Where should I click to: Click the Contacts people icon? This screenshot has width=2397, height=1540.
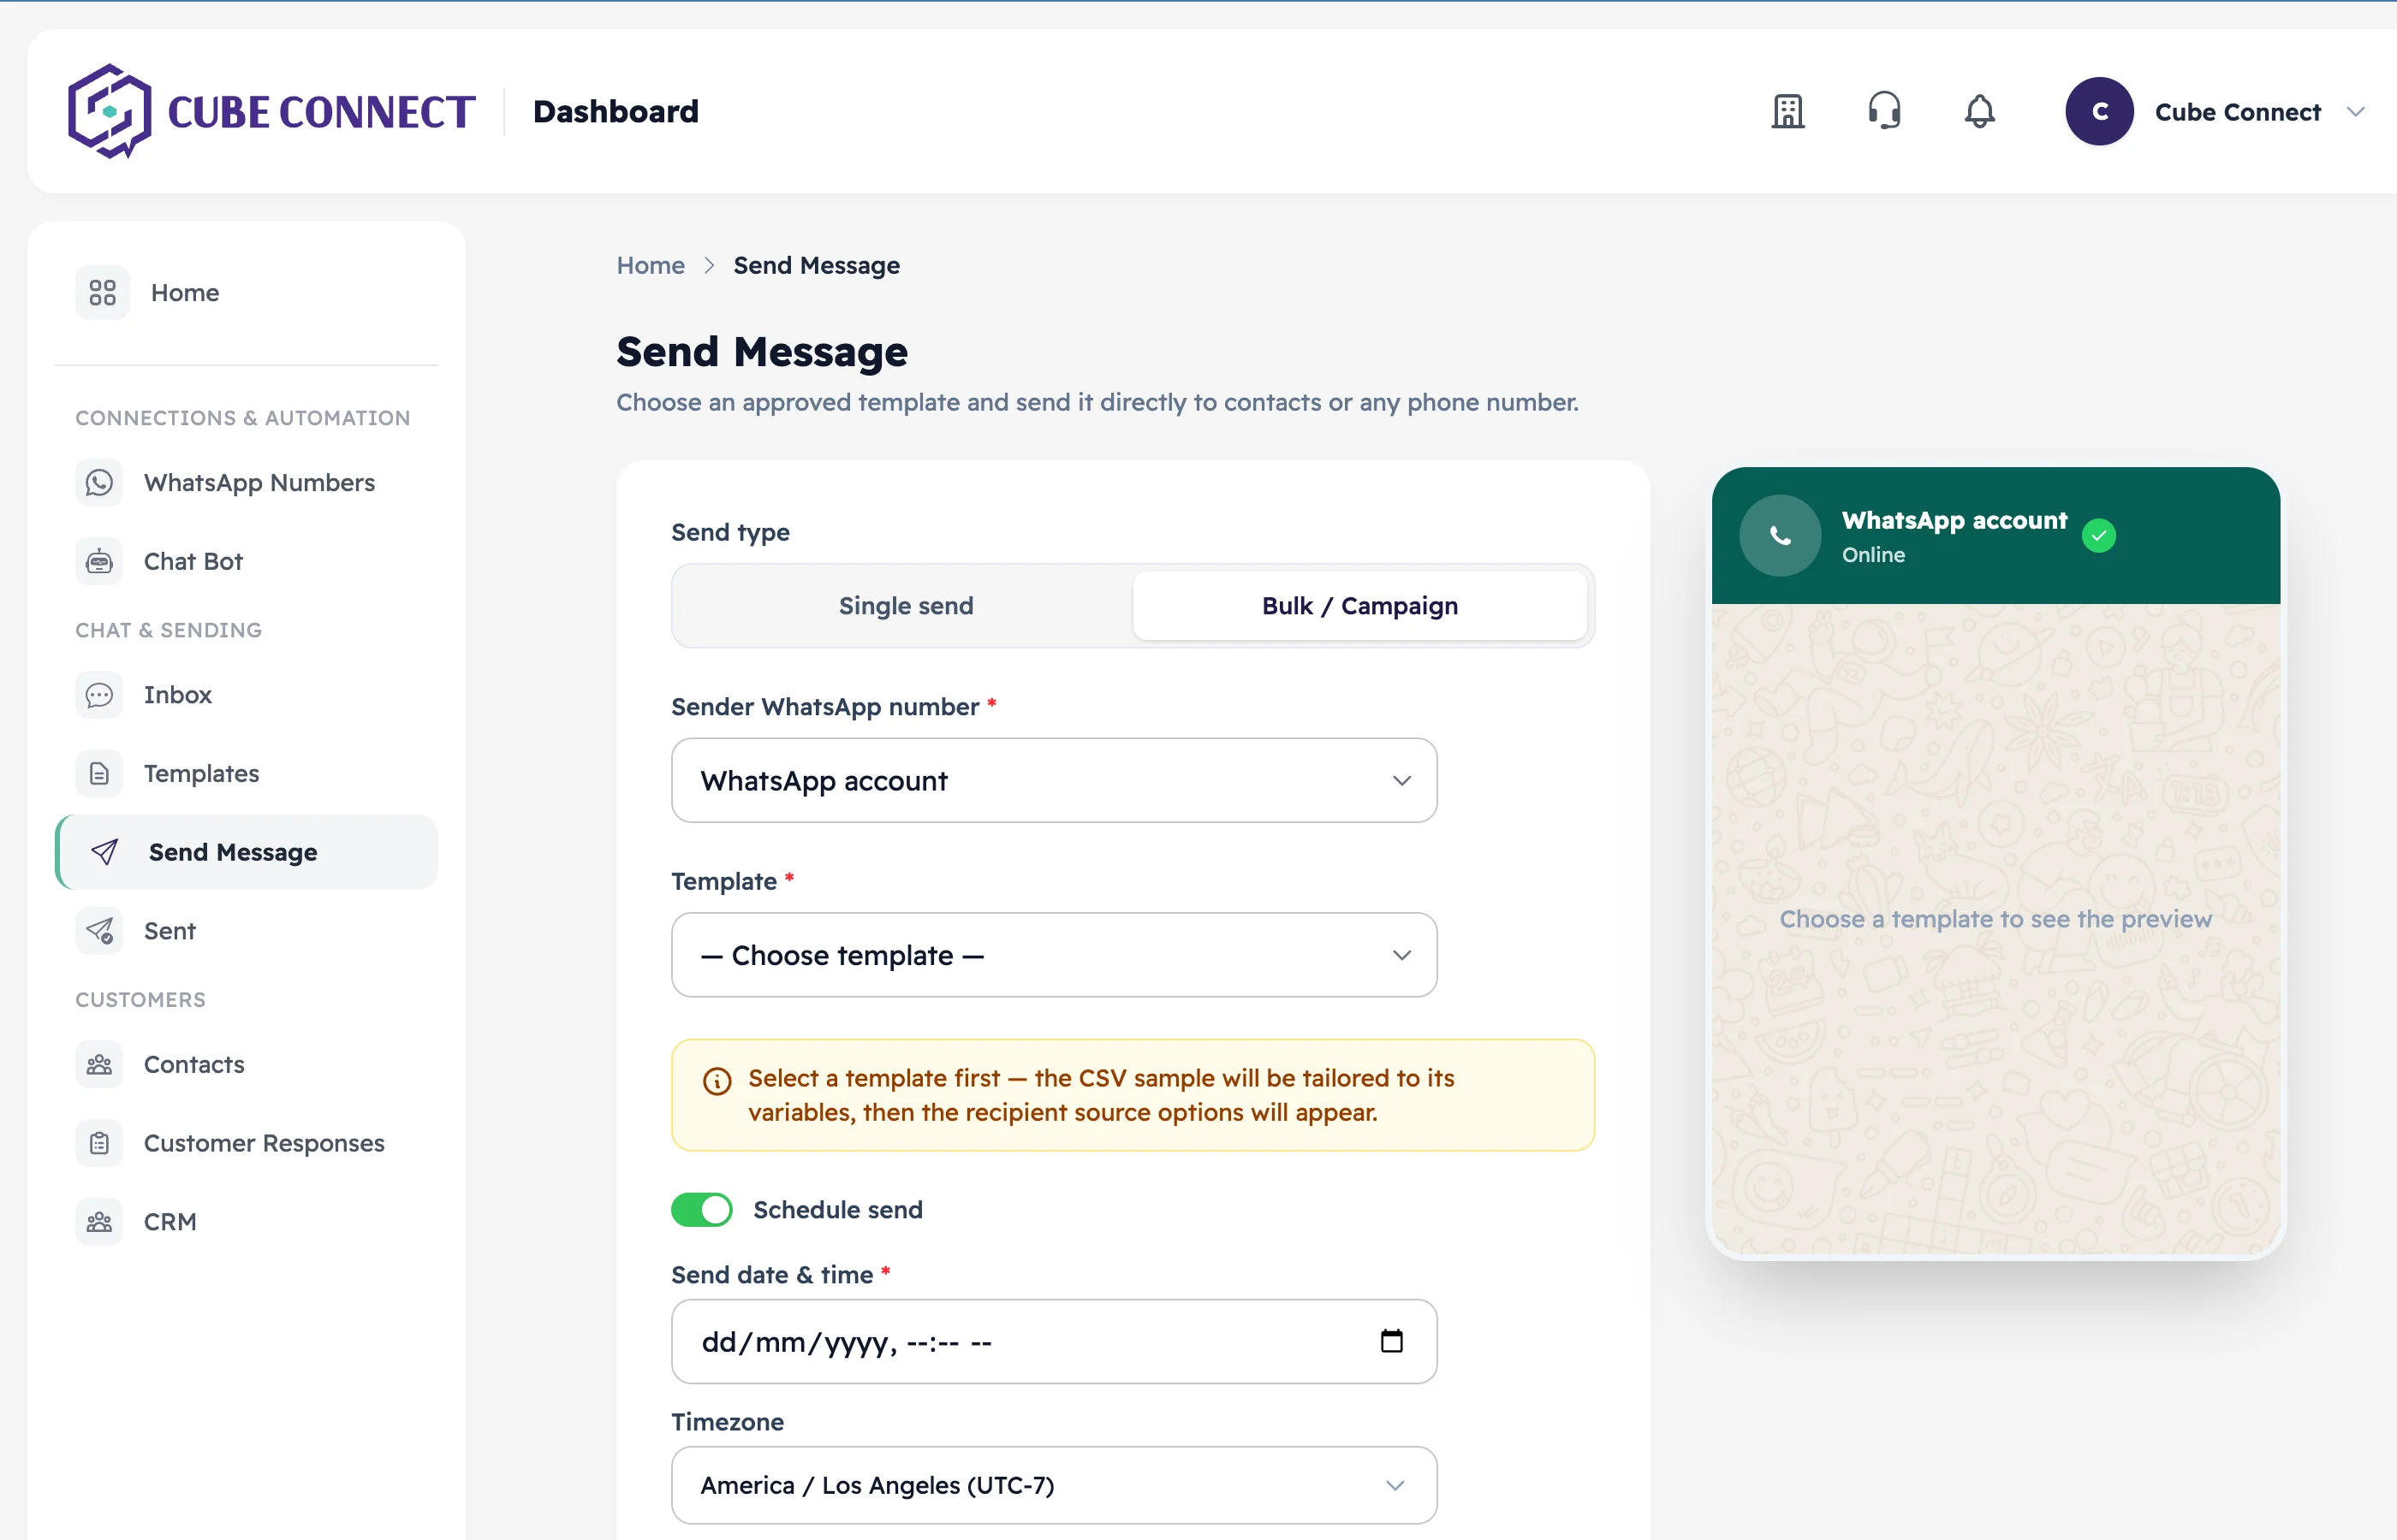(x=99, y=1064)
